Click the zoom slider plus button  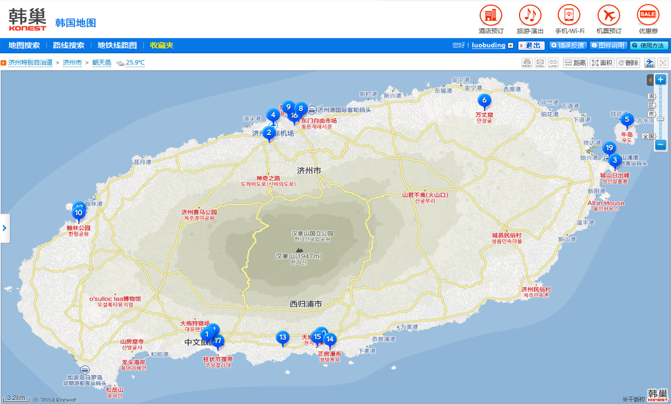(x=661, y=80)
